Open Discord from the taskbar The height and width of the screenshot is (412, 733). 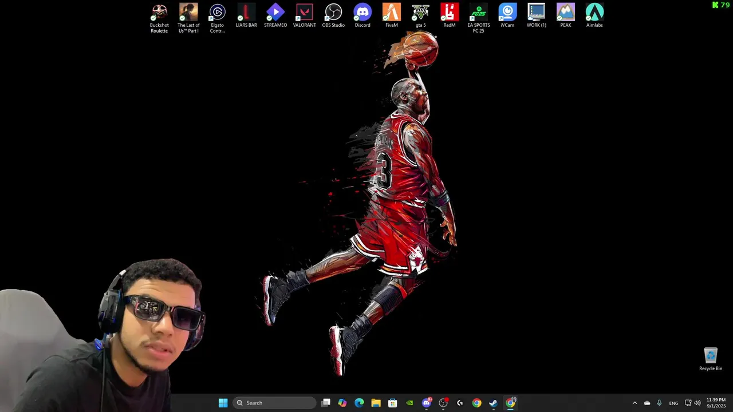point(427,403)
